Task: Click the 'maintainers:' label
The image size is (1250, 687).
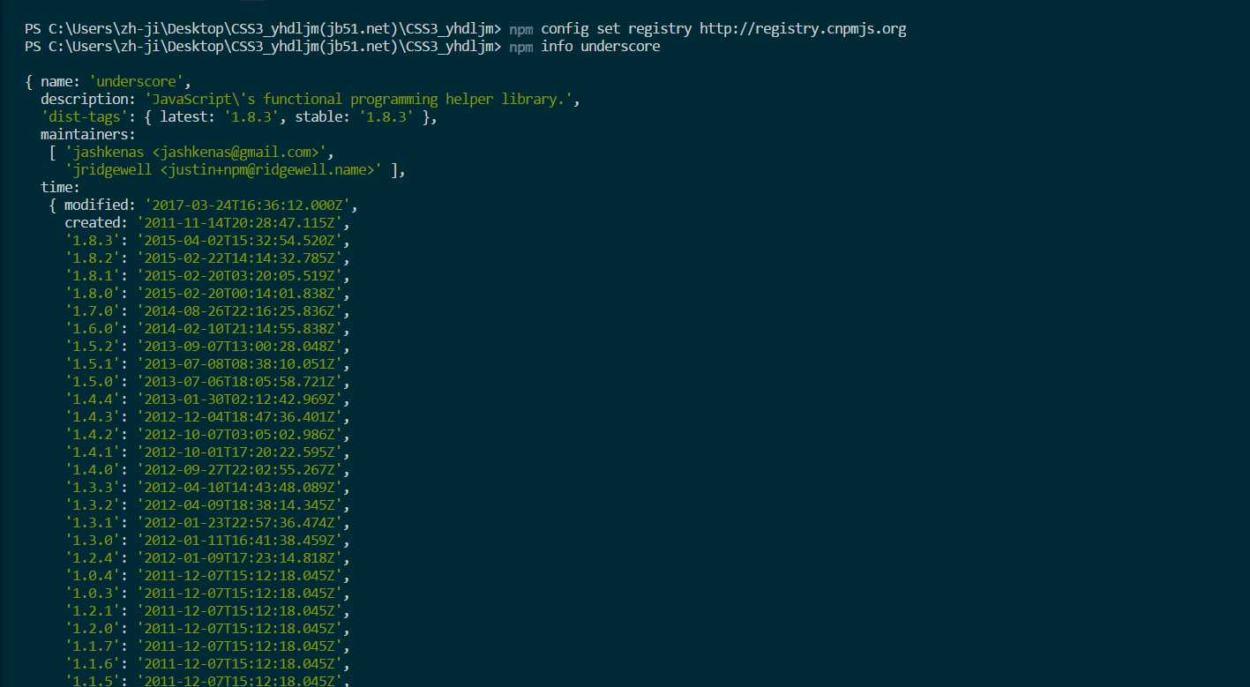Action: [88, 135]
